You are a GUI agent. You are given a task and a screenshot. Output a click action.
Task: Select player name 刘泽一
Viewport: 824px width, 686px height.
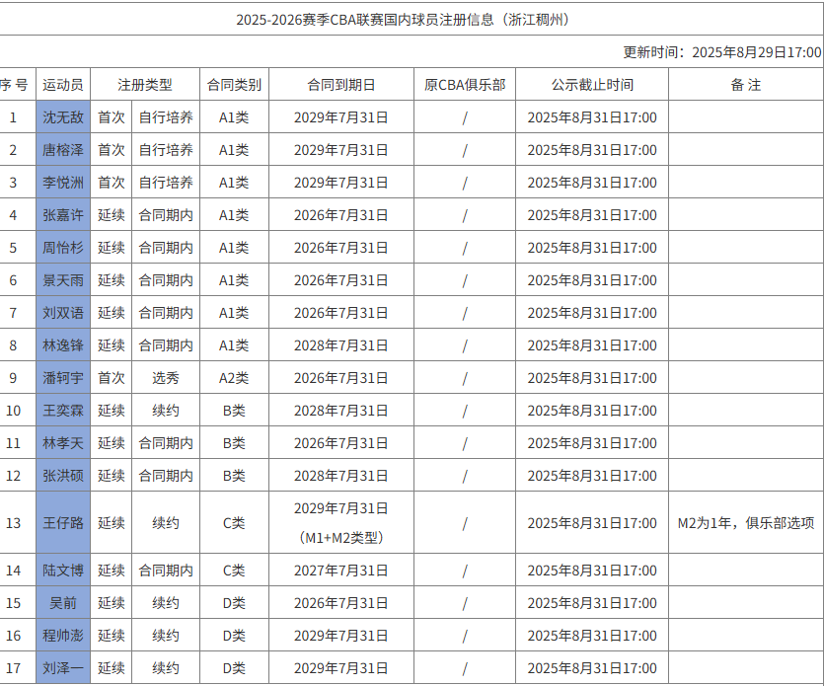(x=63, y=668)
